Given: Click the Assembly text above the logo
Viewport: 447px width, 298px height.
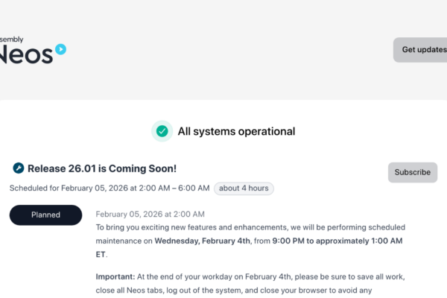Looking at the screenshot, I should click(13, 38).
